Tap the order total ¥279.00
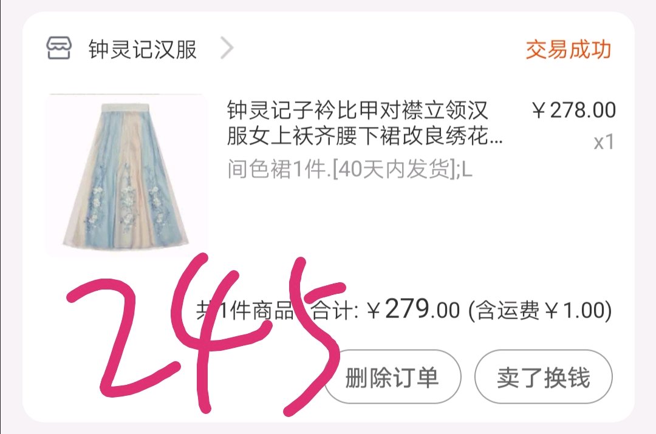Image resolution: width=656 pixels, height=434 pixels. [x=413, y=310]
